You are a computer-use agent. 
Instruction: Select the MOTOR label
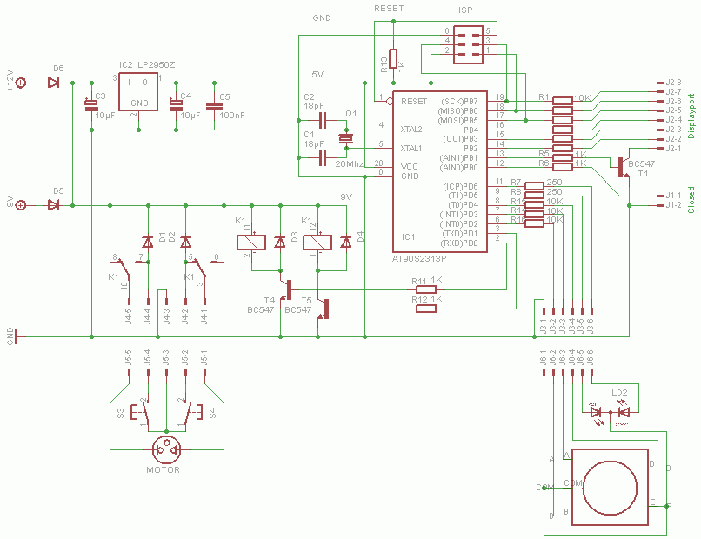click(x=164, y=469)
